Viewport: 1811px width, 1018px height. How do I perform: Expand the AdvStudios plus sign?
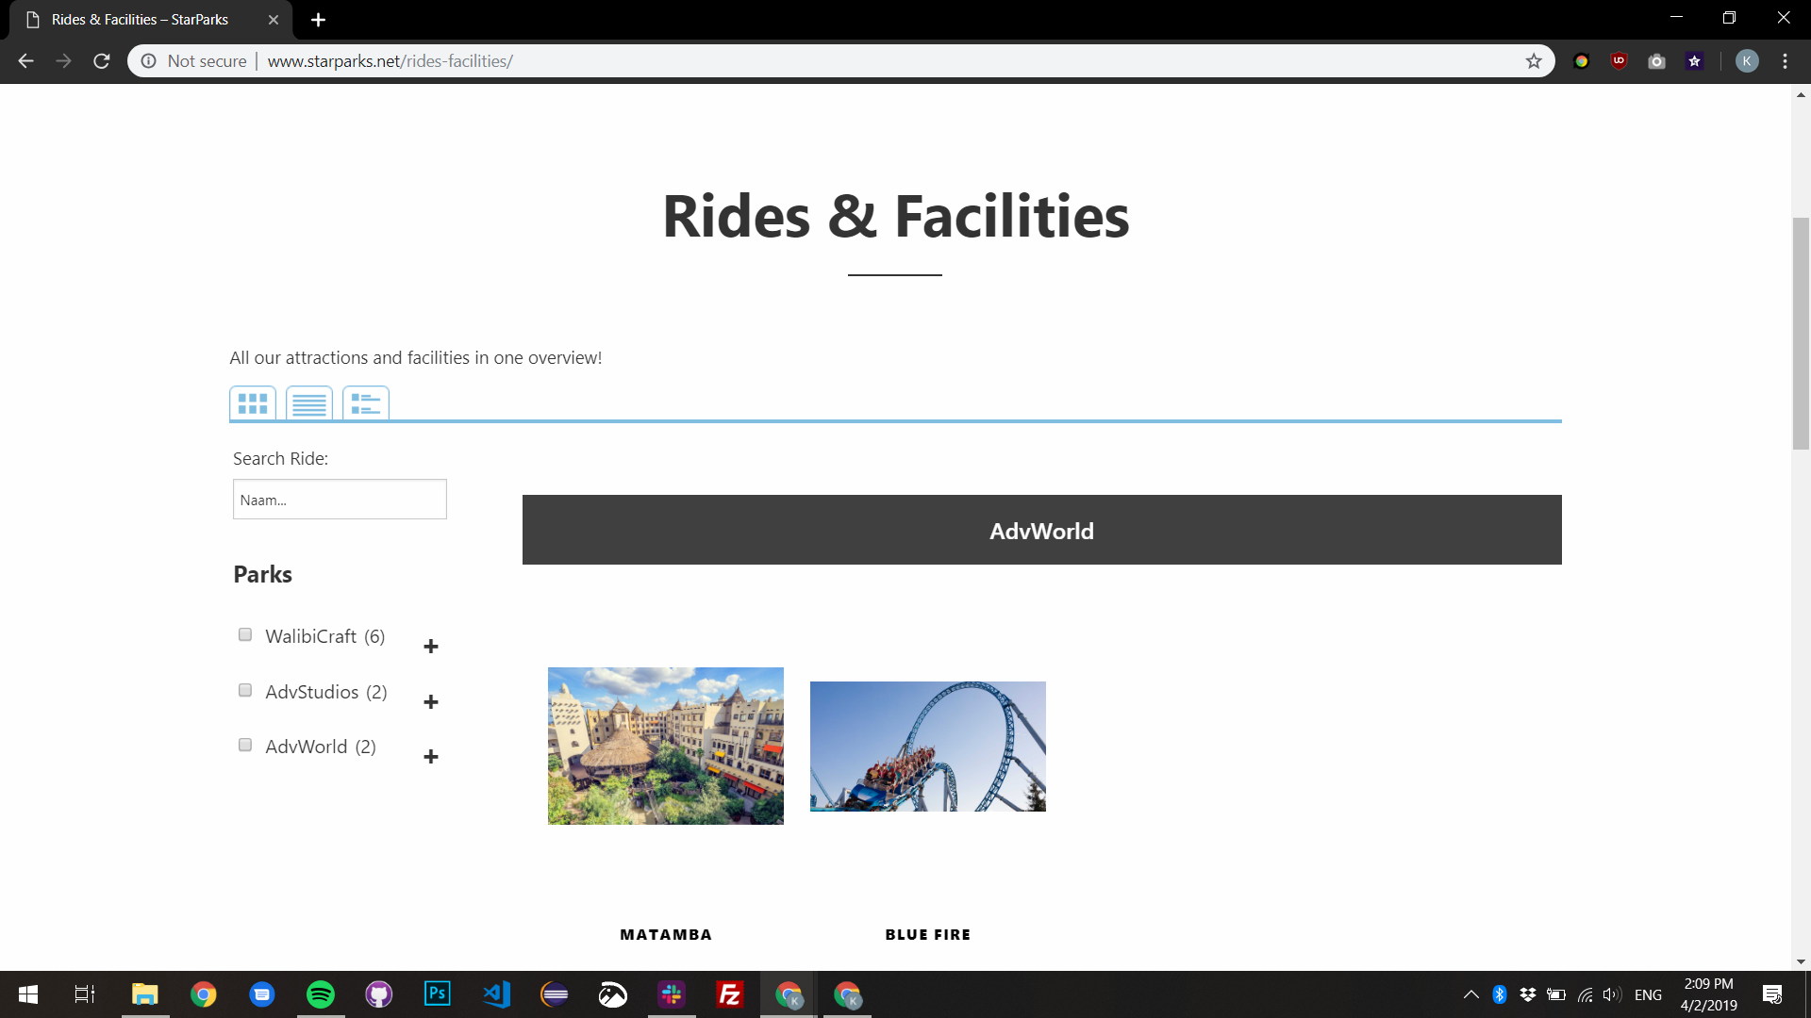[x=431, y=702]
